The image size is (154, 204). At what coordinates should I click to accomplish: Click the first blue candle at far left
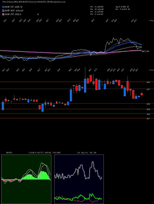pyautogui.click(x=3, y=106)
